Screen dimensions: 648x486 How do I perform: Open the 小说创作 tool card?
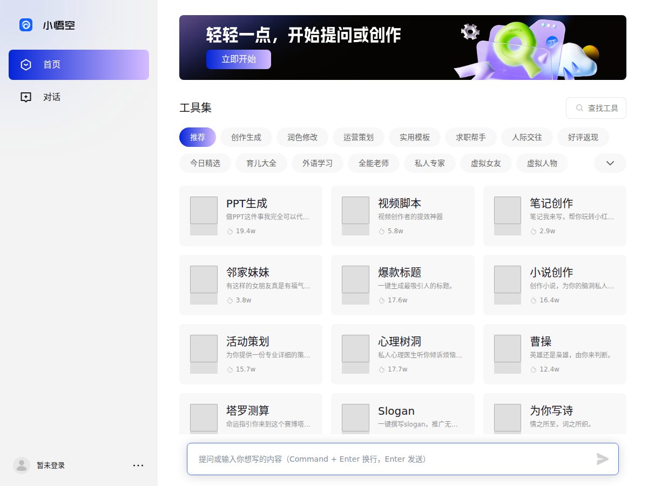point(555,285)
